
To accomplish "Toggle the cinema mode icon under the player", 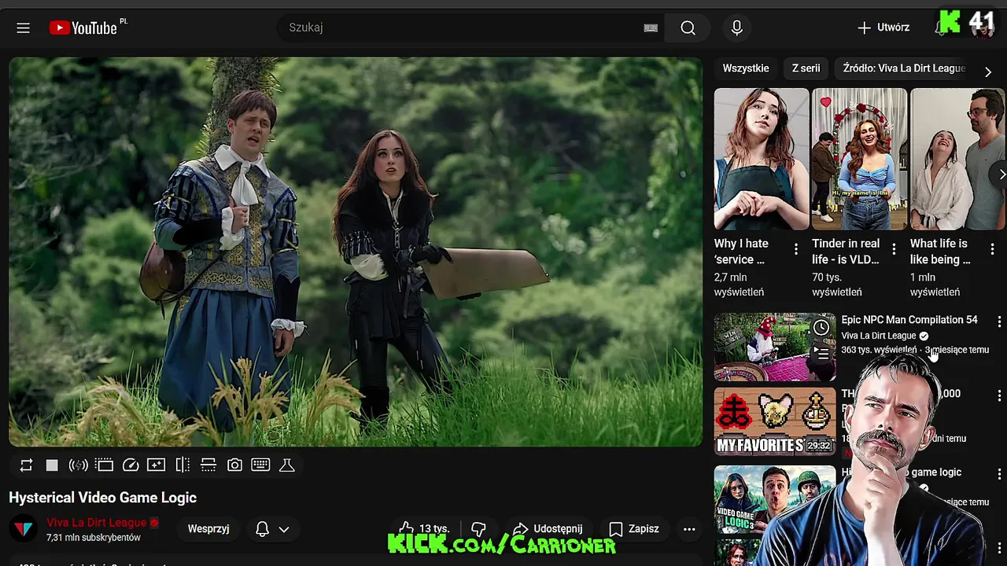I will pos(105,465).
